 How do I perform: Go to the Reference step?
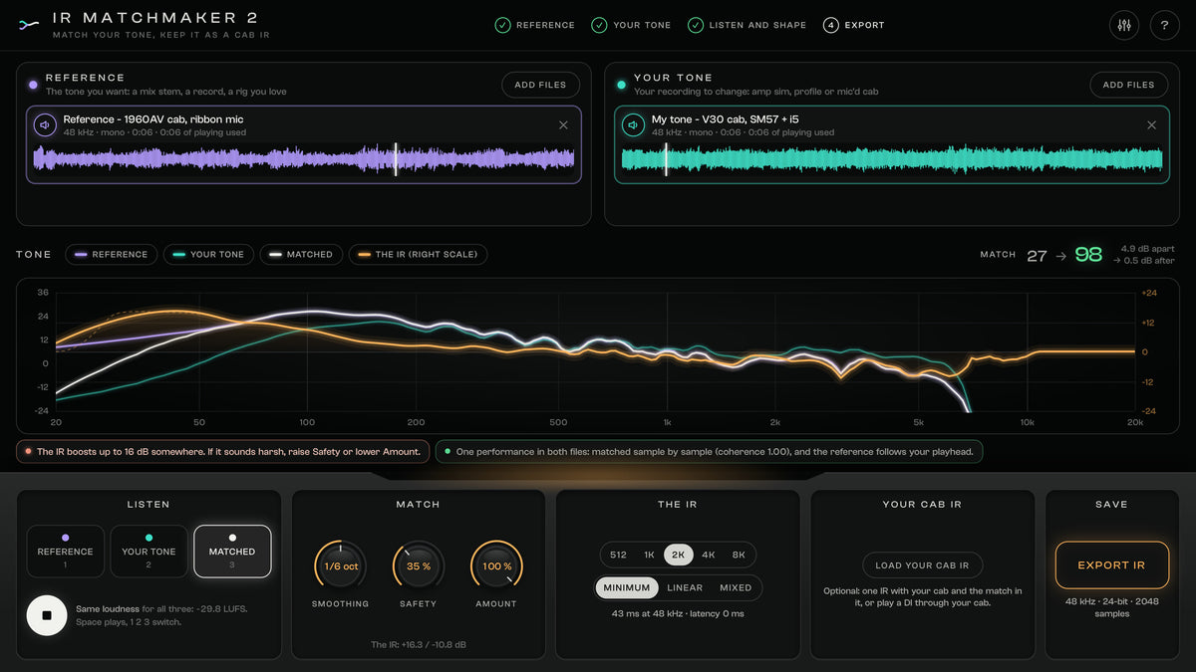535,25
